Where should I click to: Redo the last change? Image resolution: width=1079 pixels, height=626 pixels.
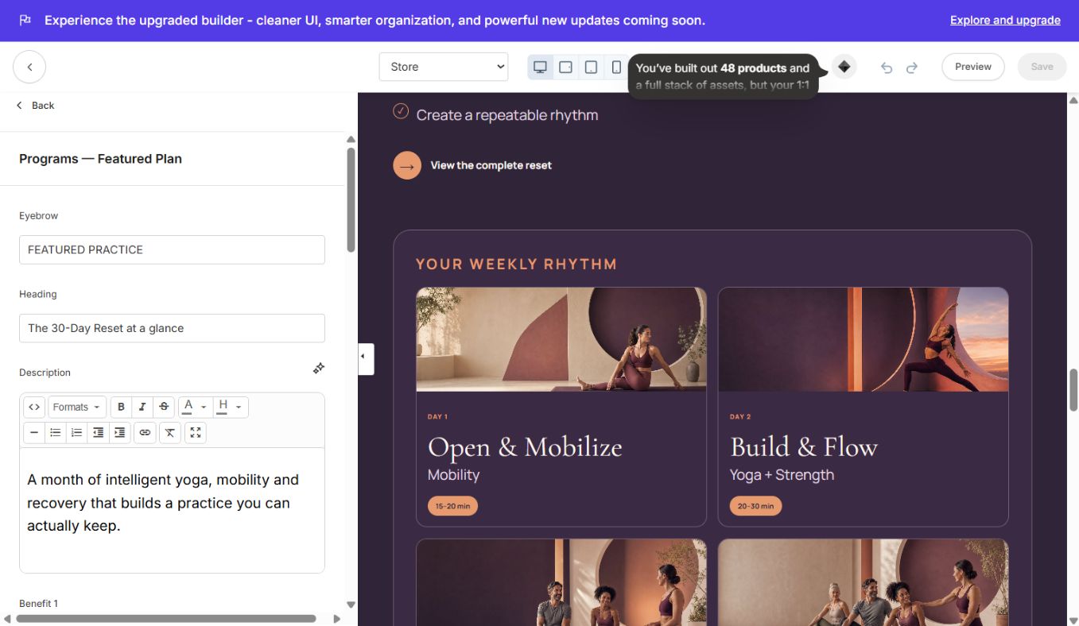(912, 68)
